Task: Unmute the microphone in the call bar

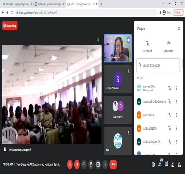Action: (70, 165)
